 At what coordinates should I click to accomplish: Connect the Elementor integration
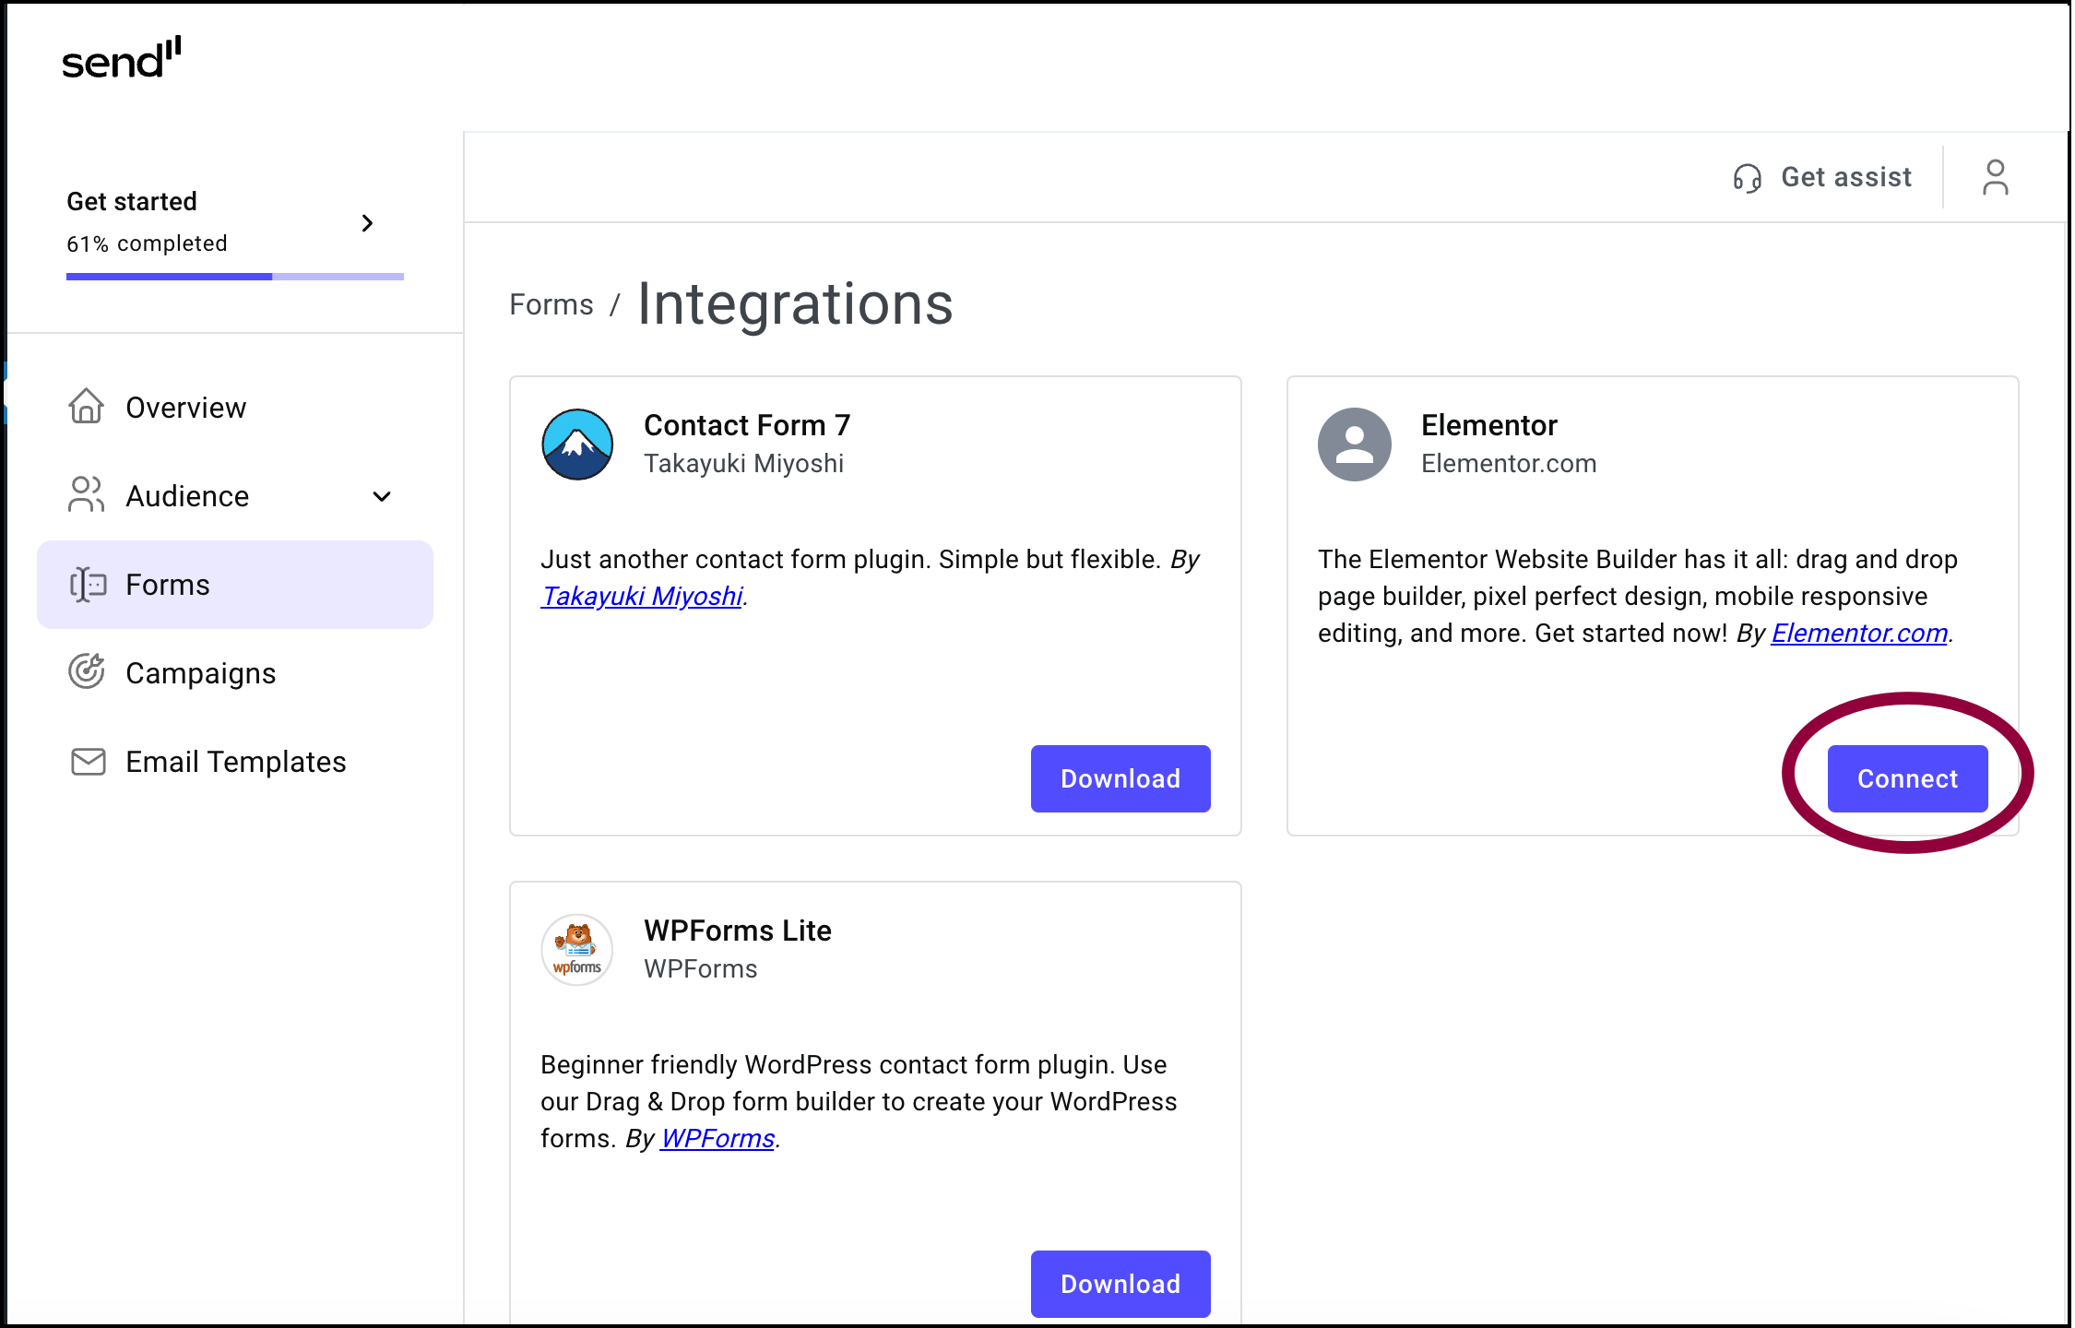tap(1907, 778)
